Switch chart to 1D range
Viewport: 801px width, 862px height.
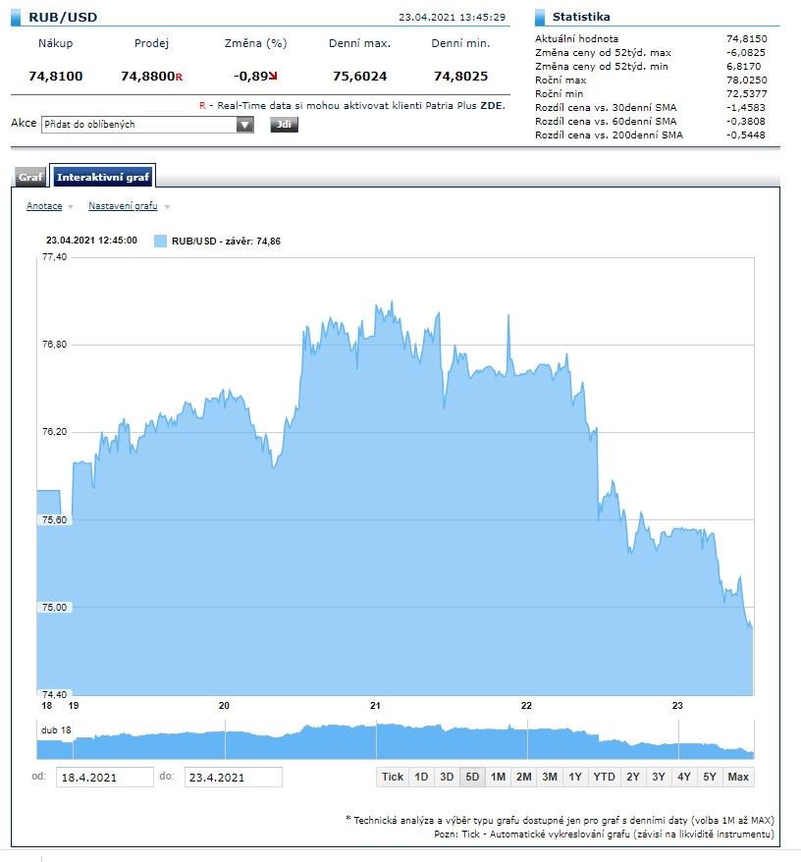click(421, 777)
